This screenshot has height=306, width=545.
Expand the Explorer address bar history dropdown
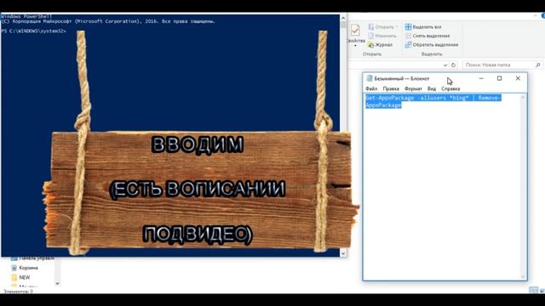[x=445, y=65]
